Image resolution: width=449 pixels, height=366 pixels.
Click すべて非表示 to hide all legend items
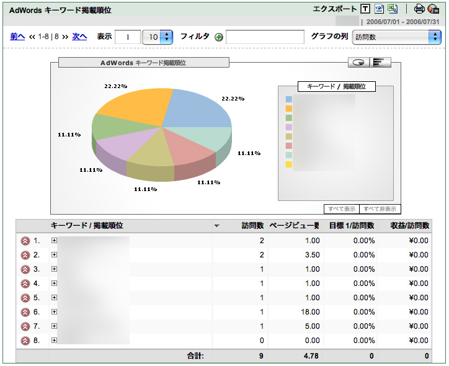pyautogui.click(x=379, y=209)
